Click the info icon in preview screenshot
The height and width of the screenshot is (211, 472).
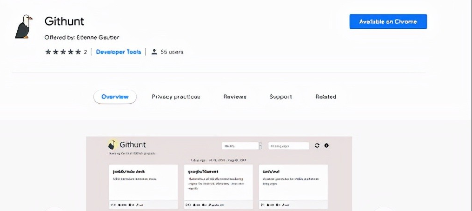326,145
